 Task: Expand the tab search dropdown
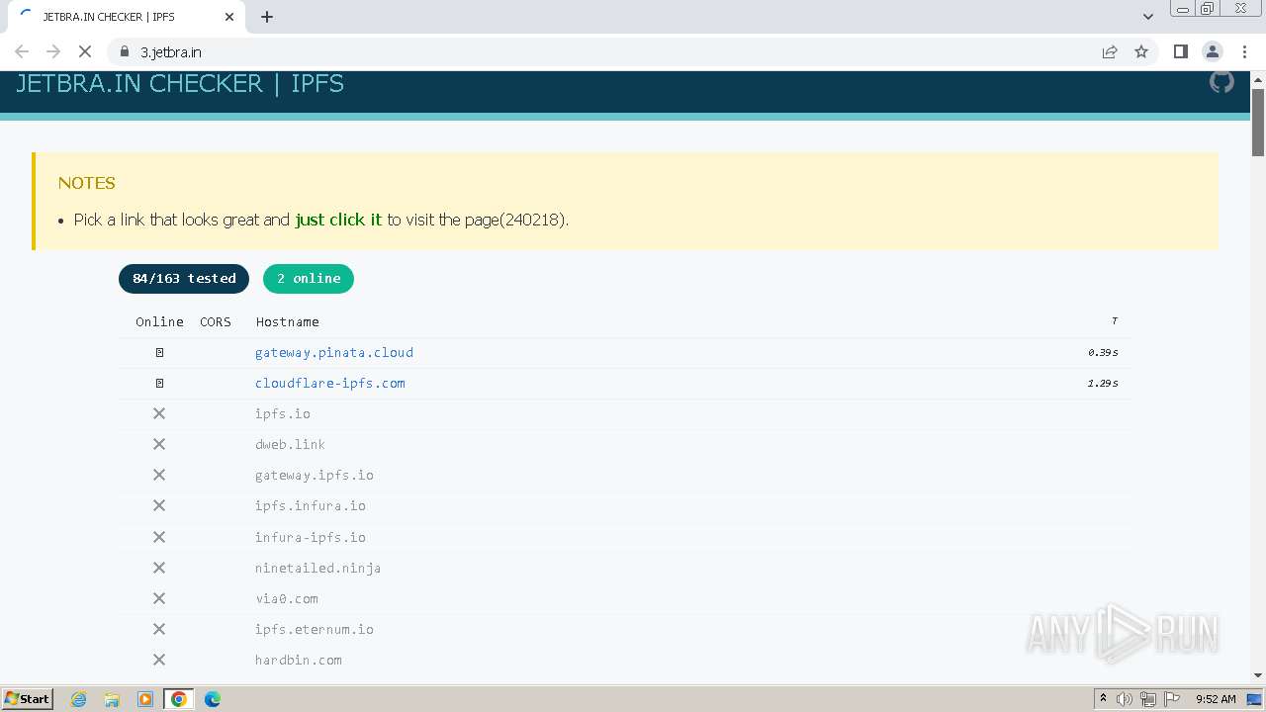1148,17
